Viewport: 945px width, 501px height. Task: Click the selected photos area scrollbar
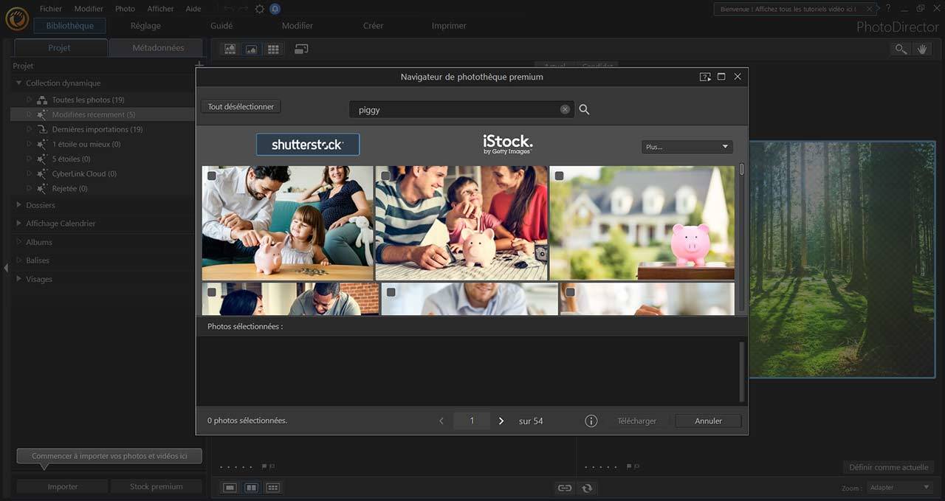tap(742, 371)
